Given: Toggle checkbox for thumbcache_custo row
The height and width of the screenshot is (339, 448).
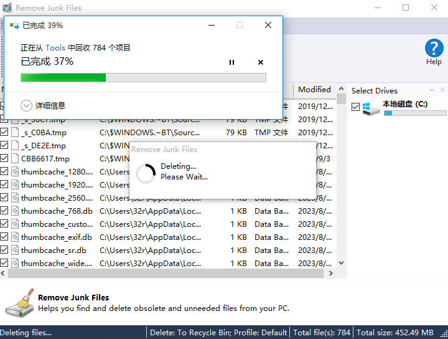Looking at the screenshot, I should (4, 224).
